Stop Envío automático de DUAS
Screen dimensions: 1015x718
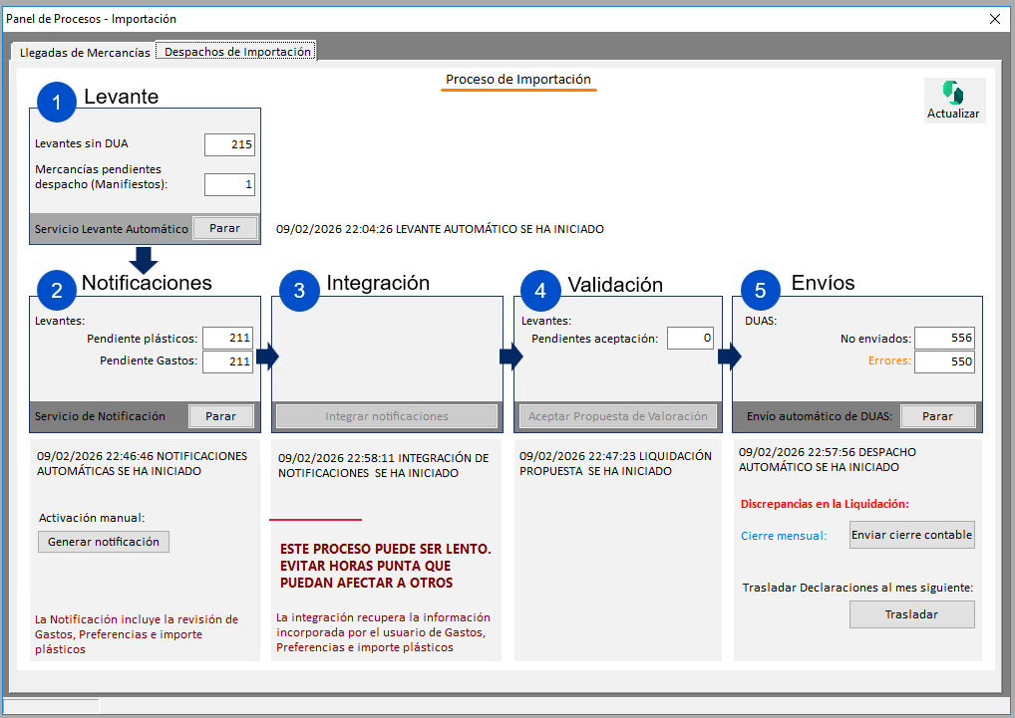tap(937, 416)
